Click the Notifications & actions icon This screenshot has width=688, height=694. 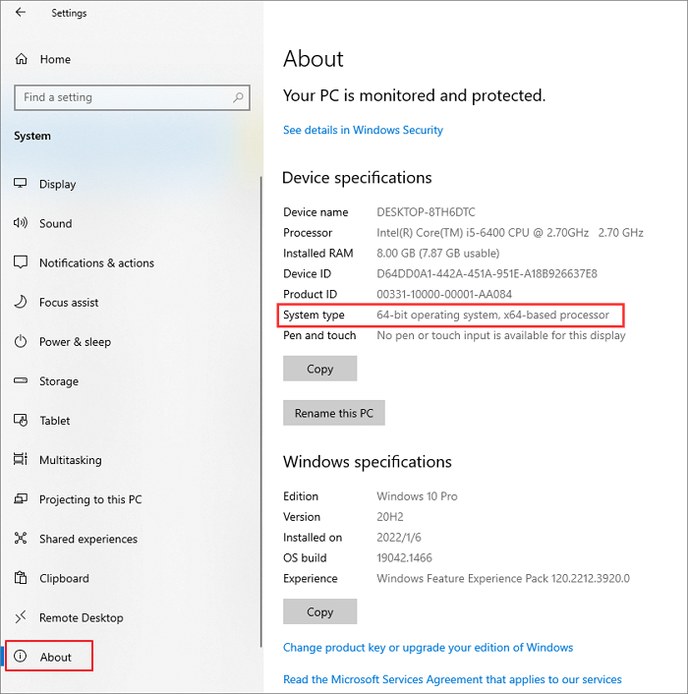21,262
